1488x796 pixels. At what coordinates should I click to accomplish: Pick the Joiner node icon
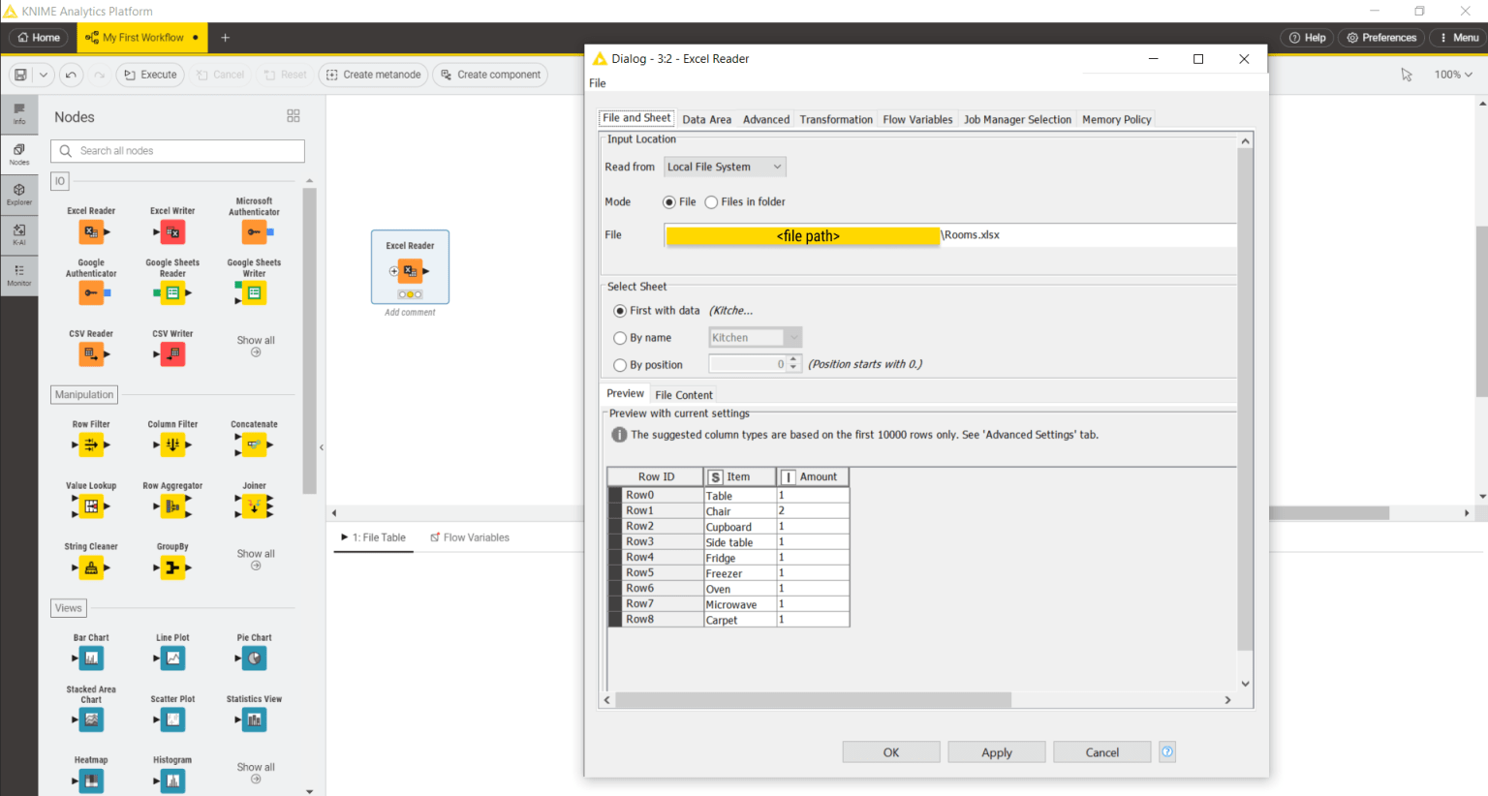[254, 506]
